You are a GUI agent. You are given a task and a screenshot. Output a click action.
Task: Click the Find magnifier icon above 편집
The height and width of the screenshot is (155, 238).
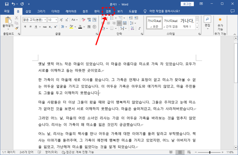point(207,19)
